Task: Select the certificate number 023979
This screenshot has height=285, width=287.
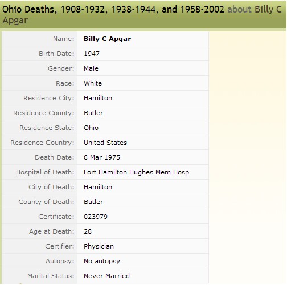Action: [x=96, y=217]
